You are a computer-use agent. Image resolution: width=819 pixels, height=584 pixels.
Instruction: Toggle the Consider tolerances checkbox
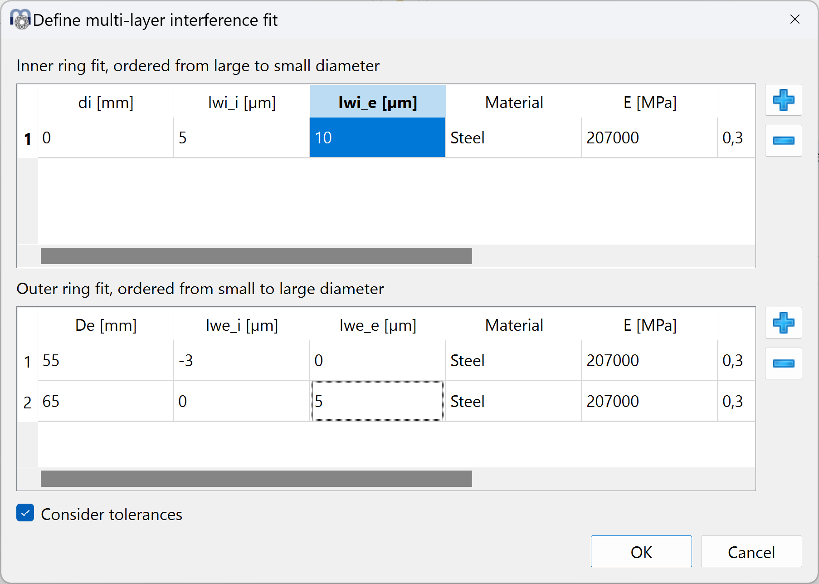(25, 513)
